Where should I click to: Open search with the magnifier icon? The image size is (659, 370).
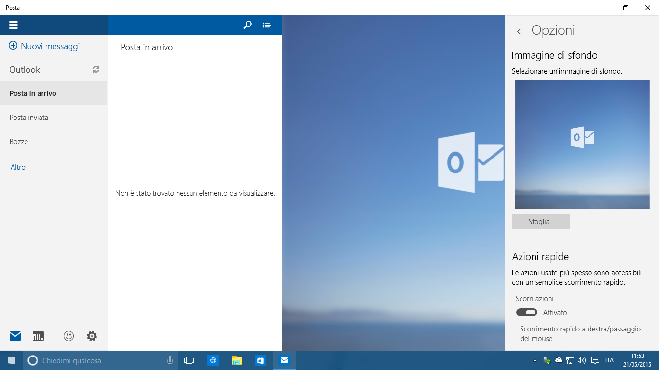click(247, 25)
